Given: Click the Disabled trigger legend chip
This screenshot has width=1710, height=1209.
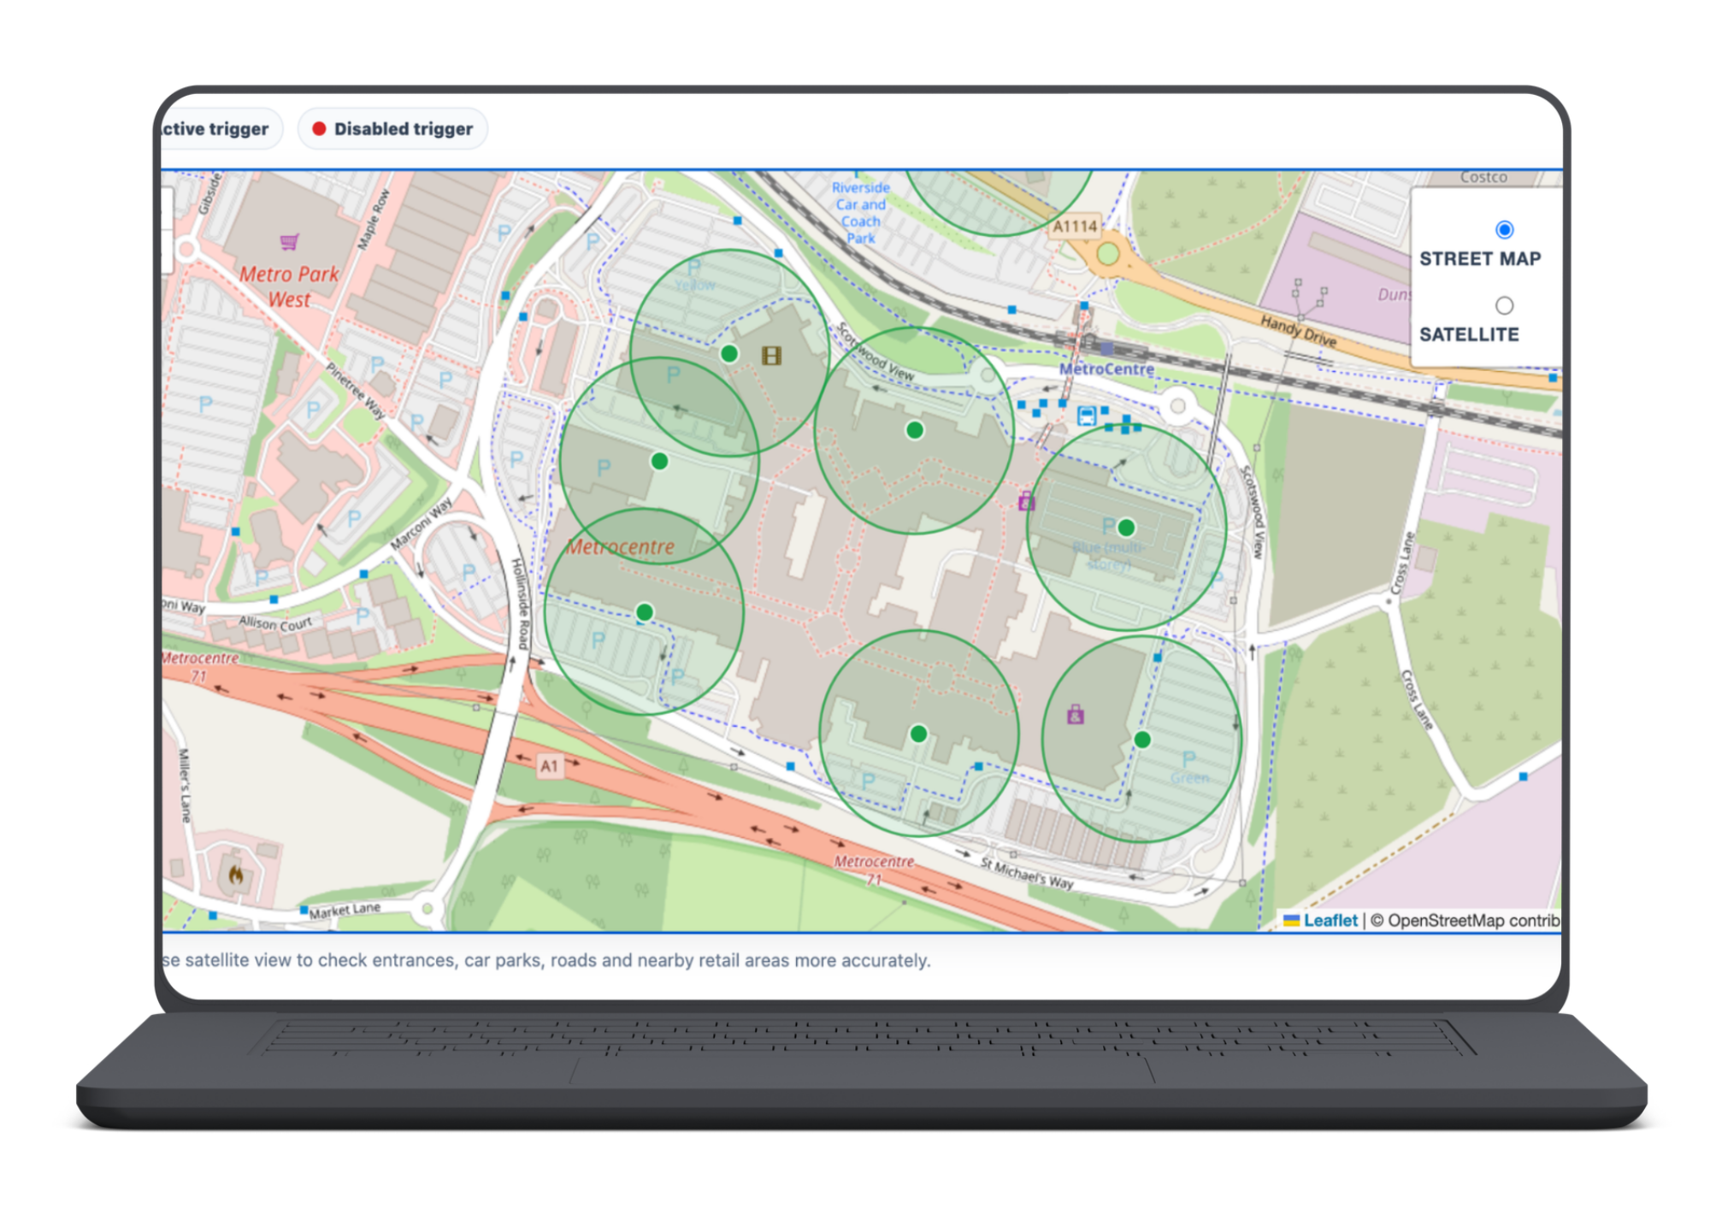Looking at the screenshot, I should 392,129.
